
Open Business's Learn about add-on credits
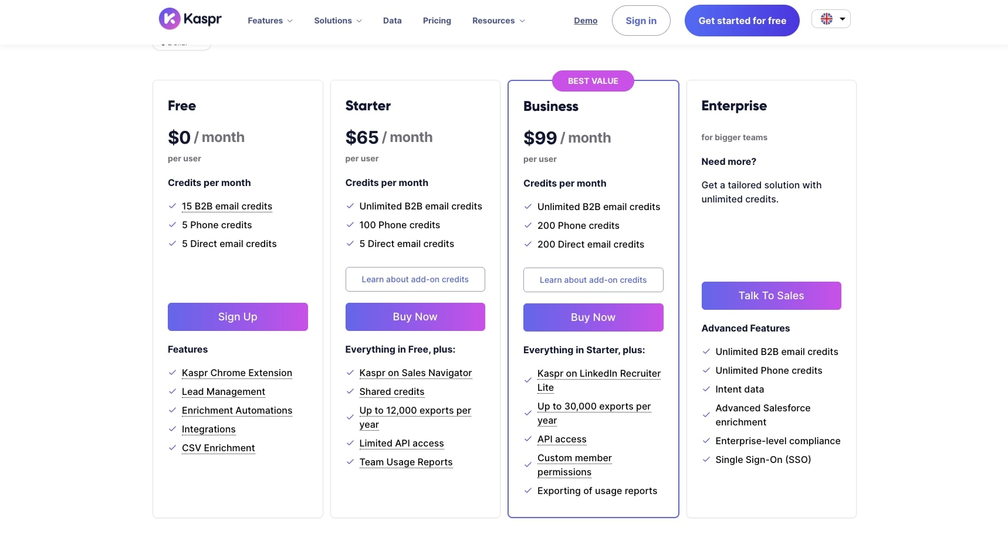(593, 280)
